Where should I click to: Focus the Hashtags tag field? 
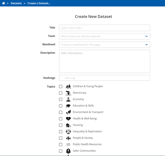104,78
